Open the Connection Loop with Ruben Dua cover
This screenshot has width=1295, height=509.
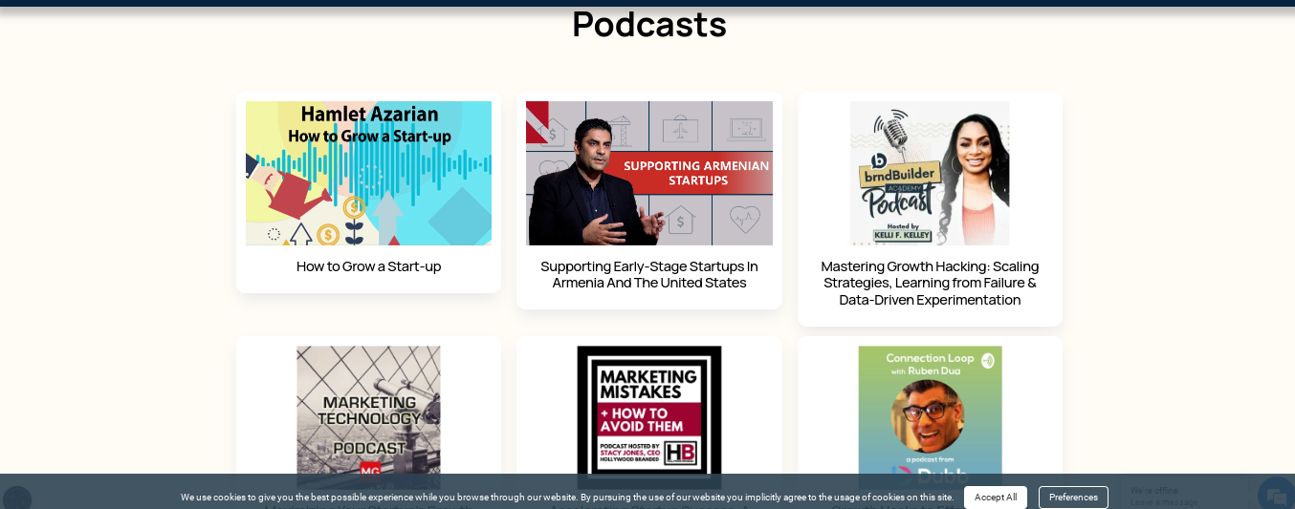[930, 417]
